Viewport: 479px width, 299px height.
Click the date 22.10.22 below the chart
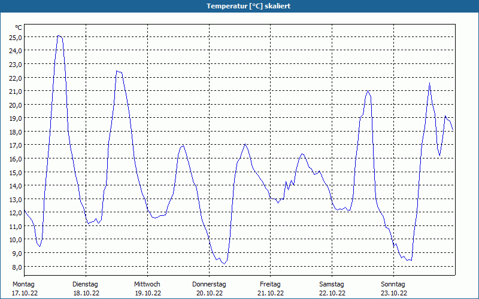[x=332, y=293]
